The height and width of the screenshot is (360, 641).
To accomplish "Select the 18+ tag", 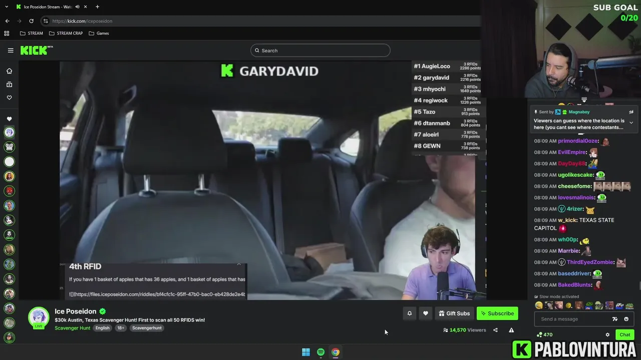I will coord(121,328).
